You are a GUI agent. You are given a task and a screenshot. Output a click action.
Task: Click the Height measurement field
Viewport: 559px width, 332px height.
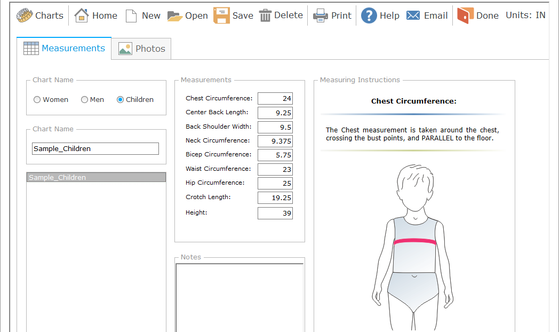point(275,214)
